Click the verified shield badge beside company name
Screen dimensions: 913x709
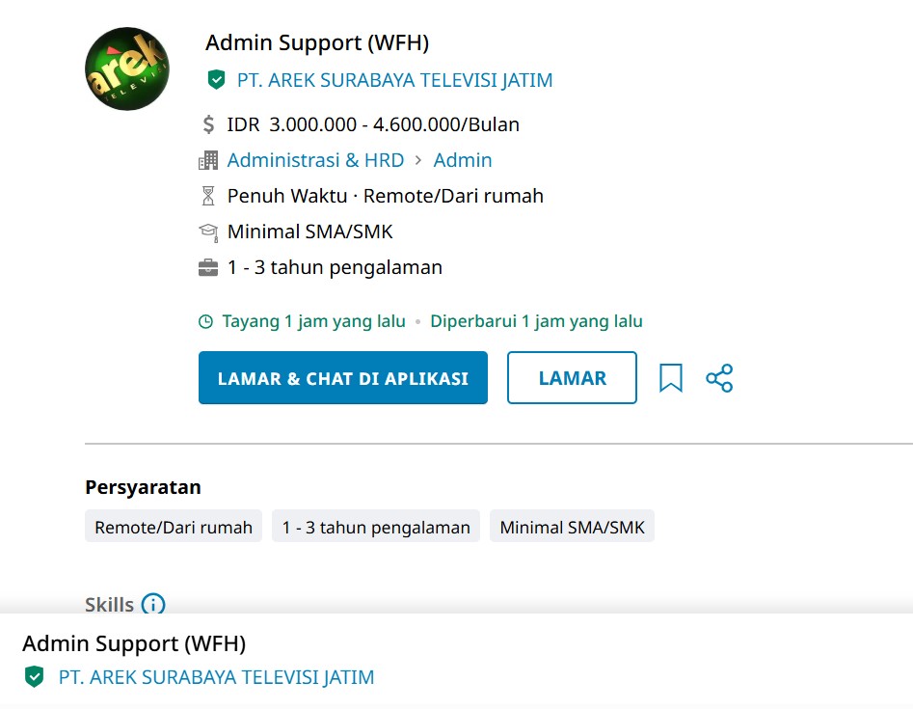tap(217, 79)
